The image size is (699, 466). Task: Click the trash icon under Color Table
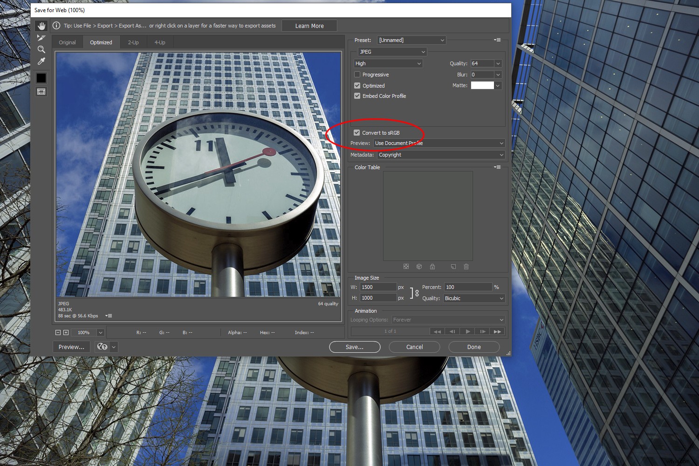[x=466, y=267]
